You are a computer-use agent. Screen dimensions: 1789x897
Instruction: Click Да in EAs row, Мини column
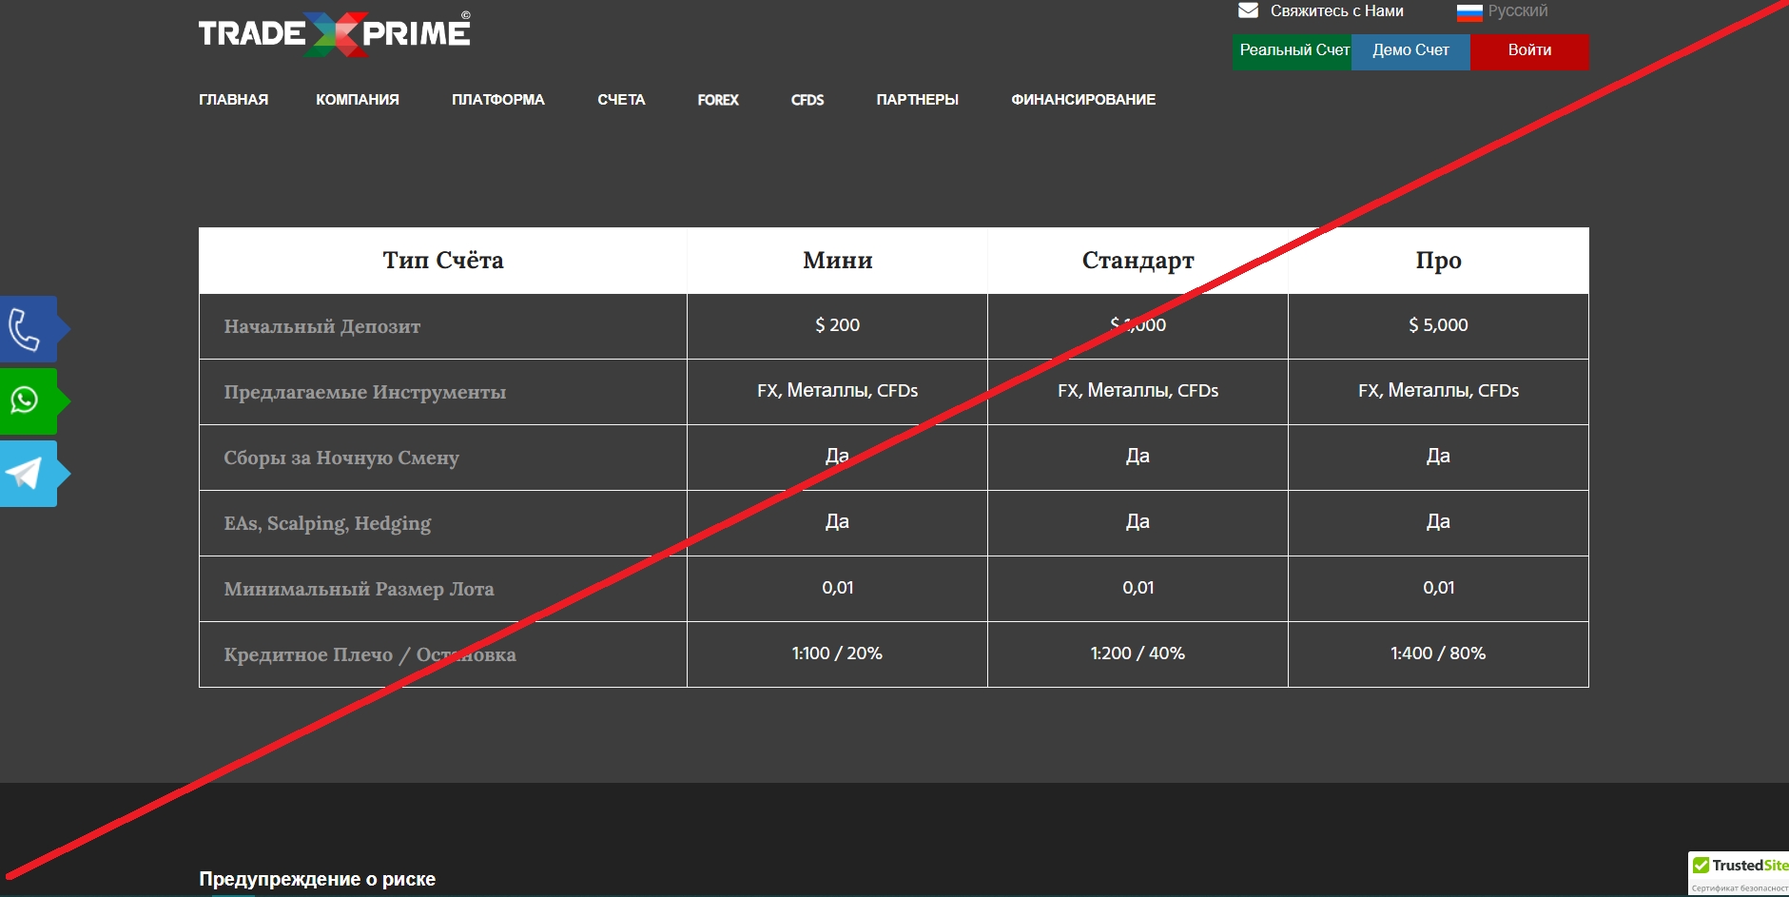pyautogui.click(x=837, y=521)
